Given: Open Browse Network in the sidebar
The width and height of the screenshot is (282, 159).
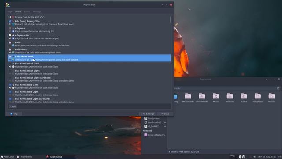Looking at the screenshot, I should pyautogui.click(x=155, y=135).
